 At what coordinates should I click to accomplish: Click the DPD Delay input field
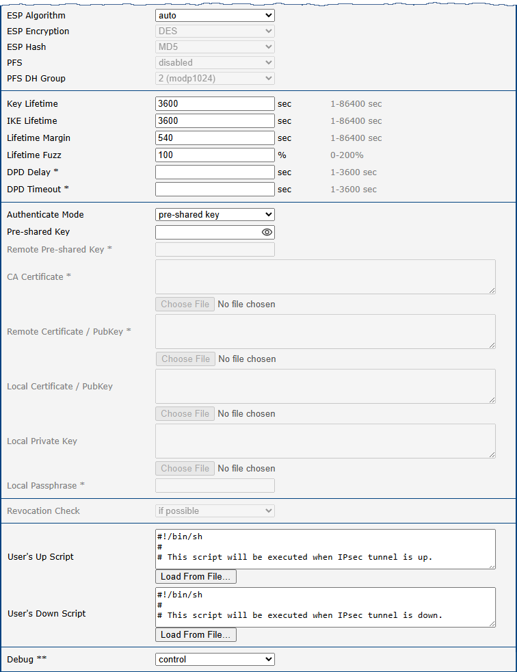point(215,172)
